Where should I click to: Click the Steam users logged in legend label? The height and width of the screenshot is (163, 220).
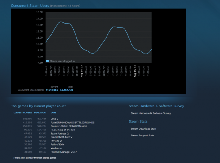[62, 61]
